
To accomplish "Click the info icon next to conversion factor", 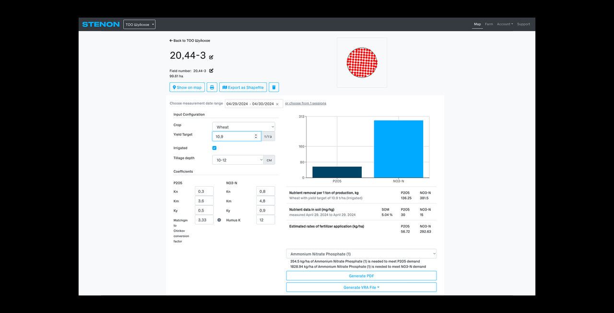I will [219, 220].
